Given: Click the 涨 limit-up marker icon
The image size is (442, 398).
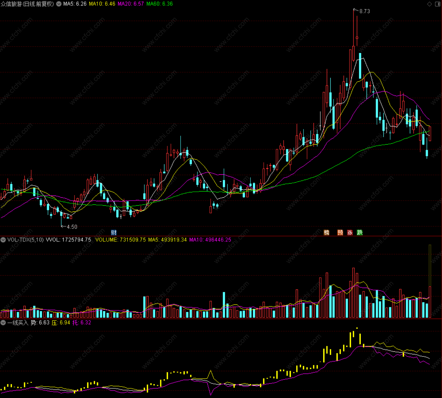Looking at the screenshot, I should (x=350, y=232).
